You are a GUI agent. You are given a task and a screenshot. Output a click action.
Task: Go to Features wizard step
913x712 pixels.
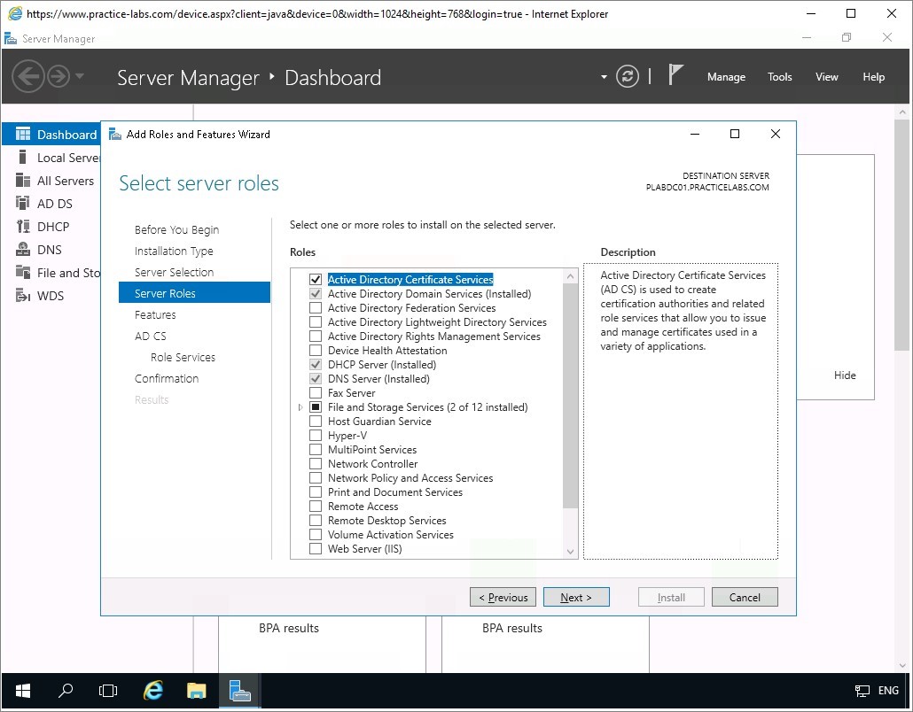(155, 314)
